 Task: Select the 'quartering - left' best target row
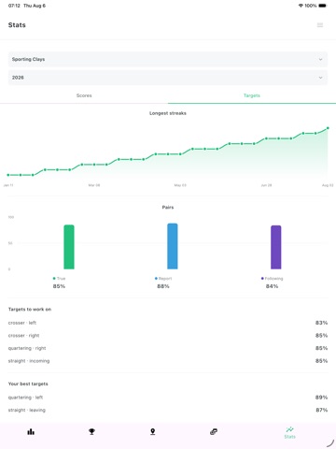(168, 398)
